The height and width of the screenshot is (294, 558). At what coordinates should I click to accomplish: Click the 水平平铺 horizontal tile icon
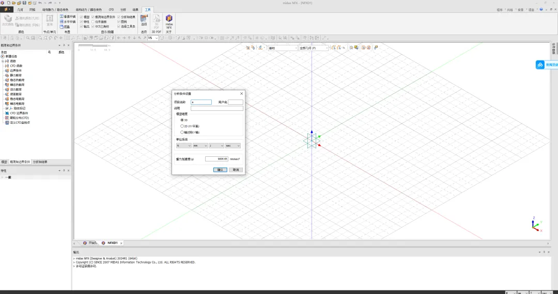[61, 22]
